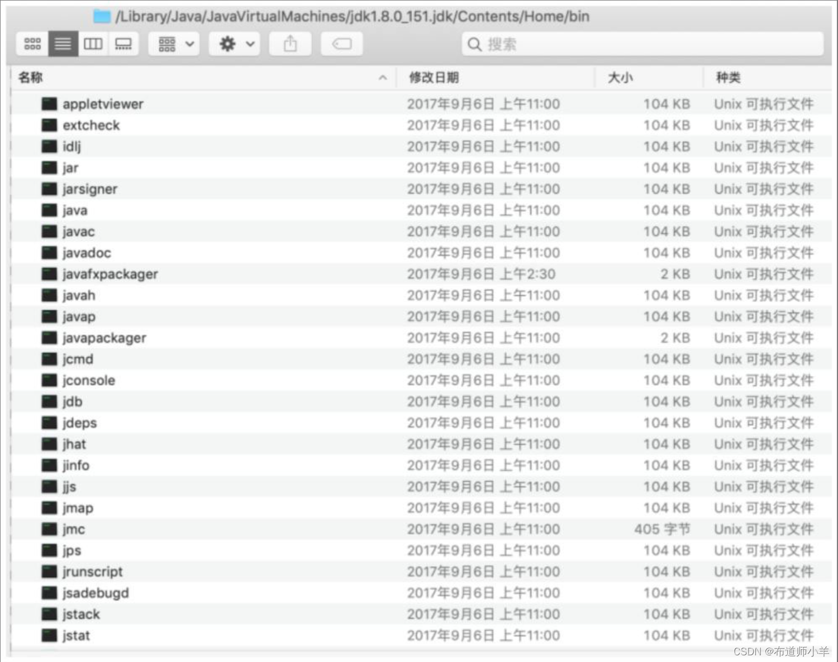
Task: Select the jinfo file icon
Action: coord(50,465)
